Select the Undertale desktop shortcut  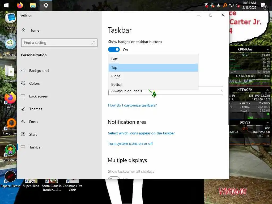pyautogui.click(x=10, y=153)
